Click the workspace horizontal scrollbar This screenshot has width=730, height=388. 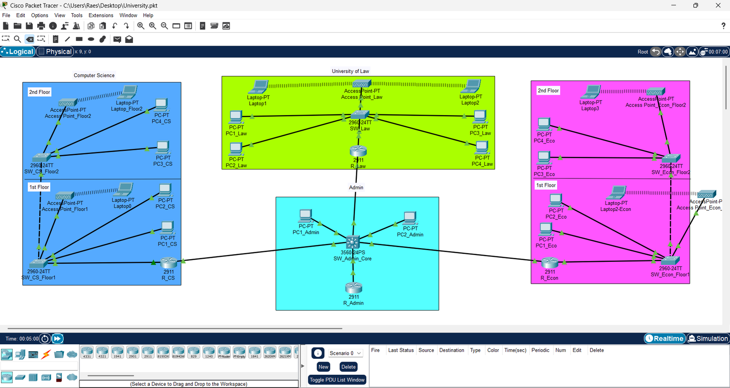(175, 328)
